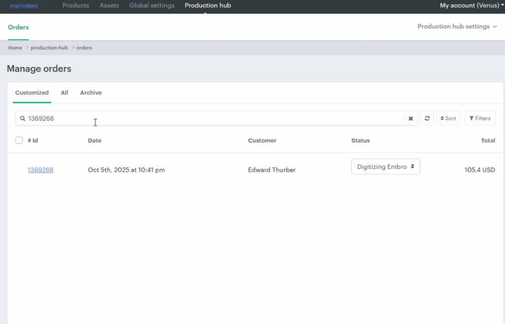Viewport: 505px width, 324px height.
Task: Click the ImprintNext logo
Action: point(24,6)
